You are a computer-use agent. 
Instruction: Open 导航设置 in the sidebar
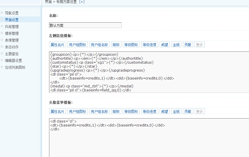point(12,13)
